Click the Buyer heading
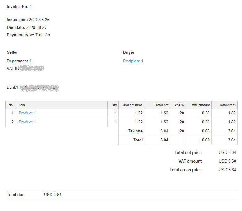This screenshot has height=211, width=242. (x=129, y=52)
